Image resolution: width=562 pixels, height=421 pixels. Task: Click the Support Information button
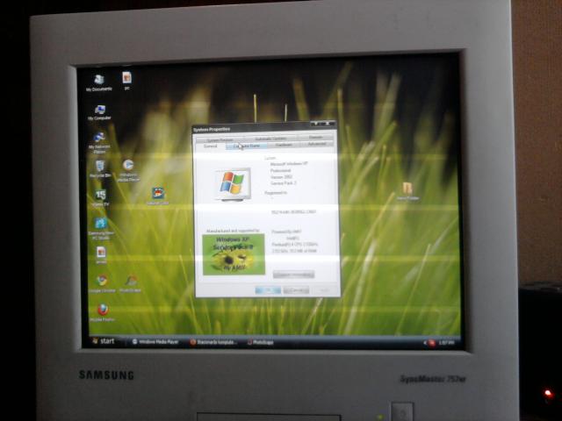(x=293, y=275)
